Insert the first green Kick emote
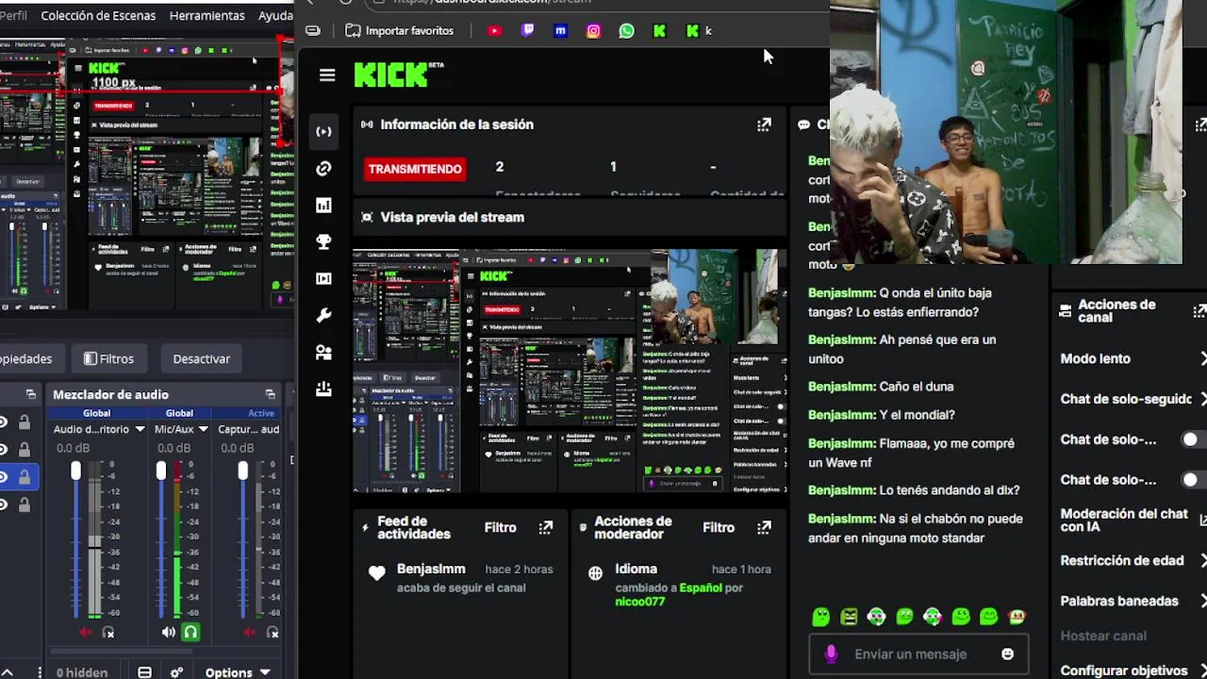Viewport: 1207px width, 679px height. (x=820, y=617)
